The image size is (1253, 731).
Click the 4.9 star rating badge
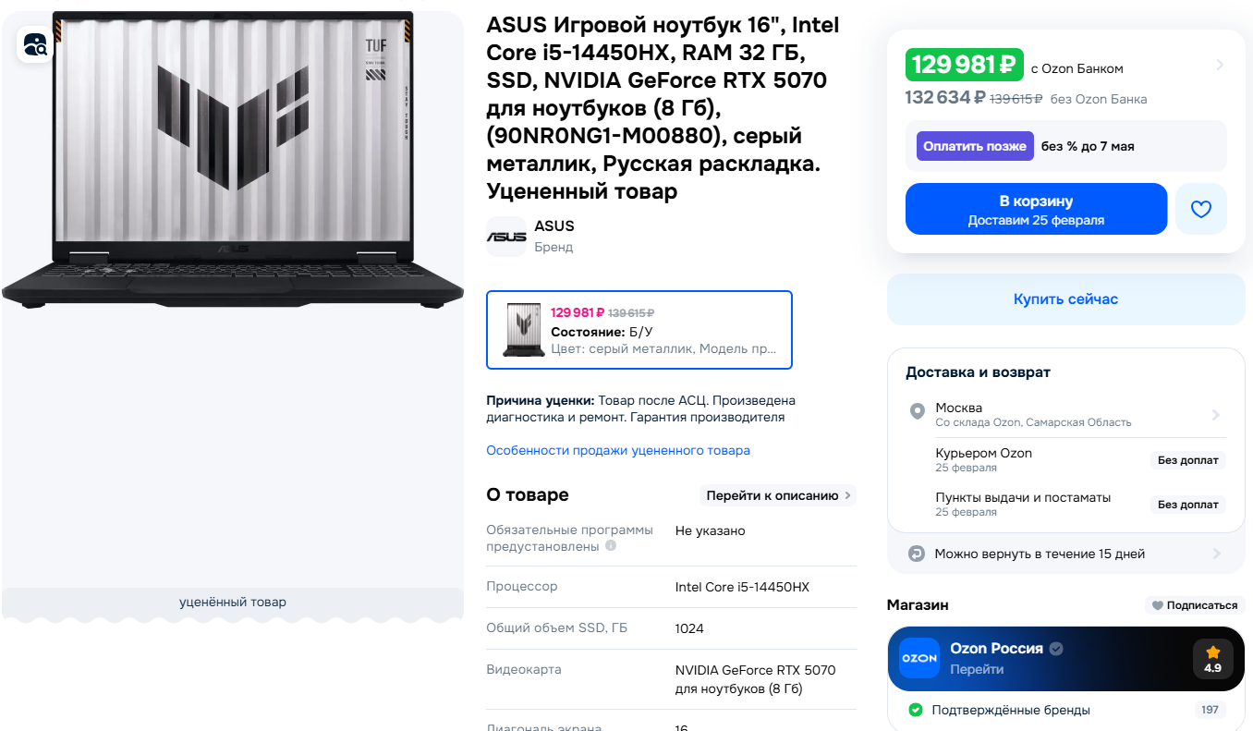[x=1212, y=659]
